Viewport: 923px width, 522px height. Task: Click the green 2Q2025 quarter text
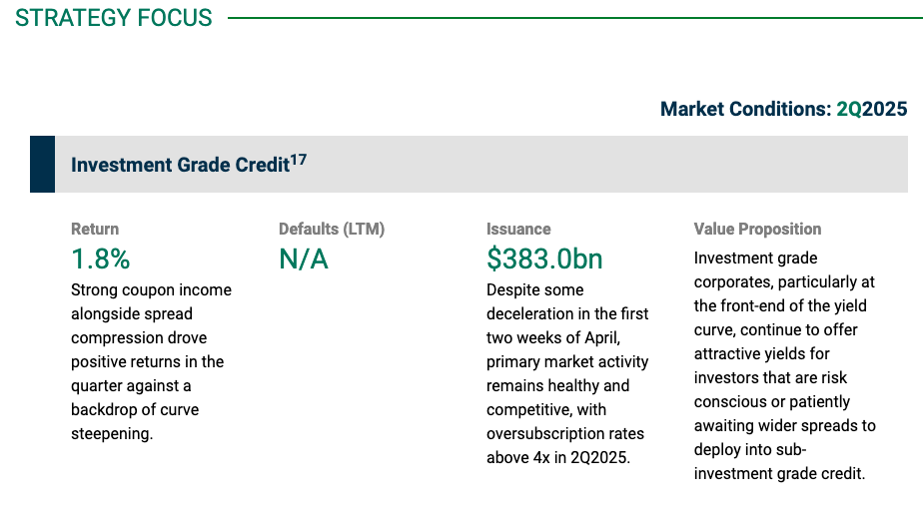[x=872, y=109]
